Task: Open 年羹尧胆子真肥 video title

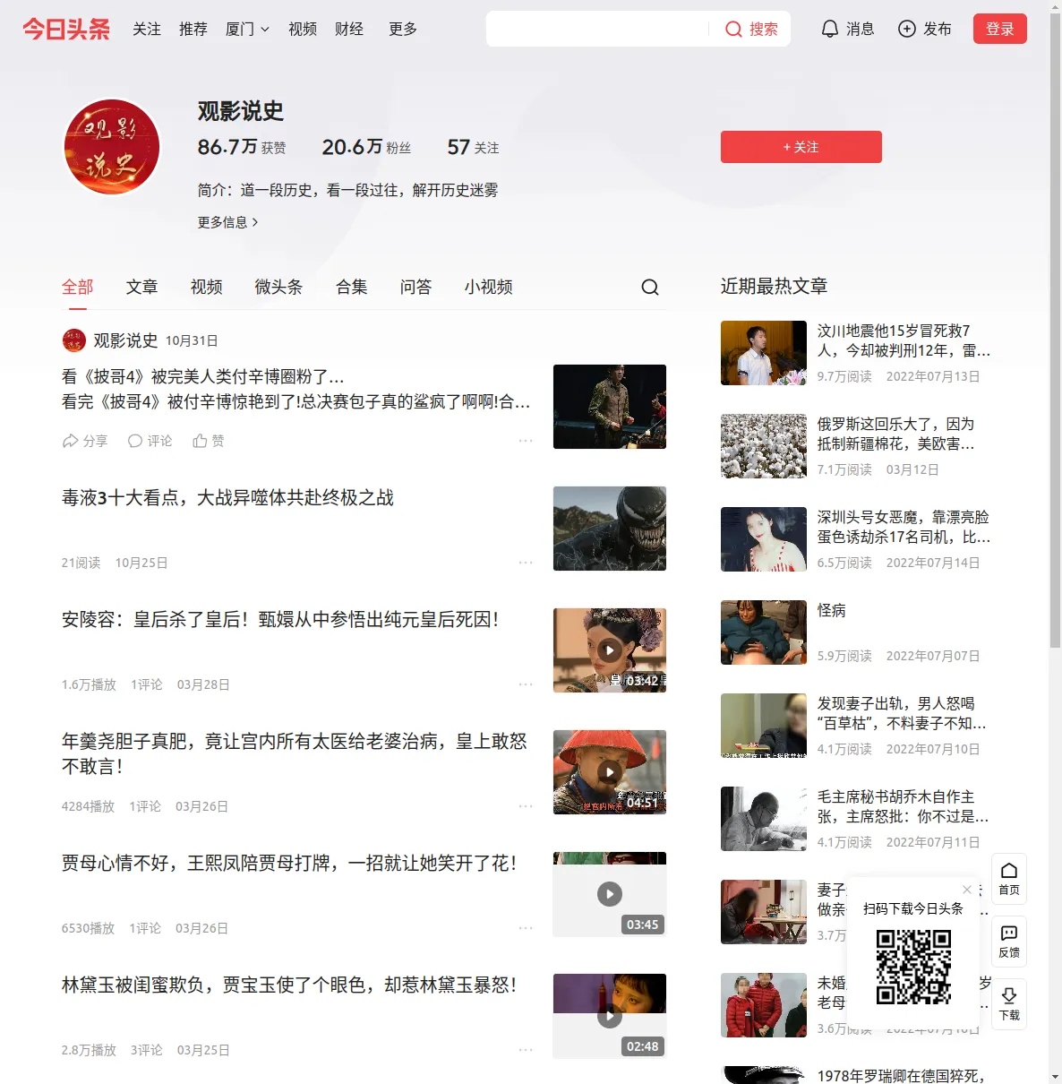Action: tap(295, 753)
